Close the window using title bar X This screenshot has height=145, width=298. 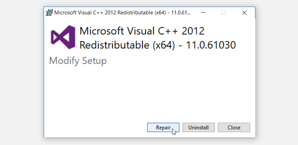point(244,13)
